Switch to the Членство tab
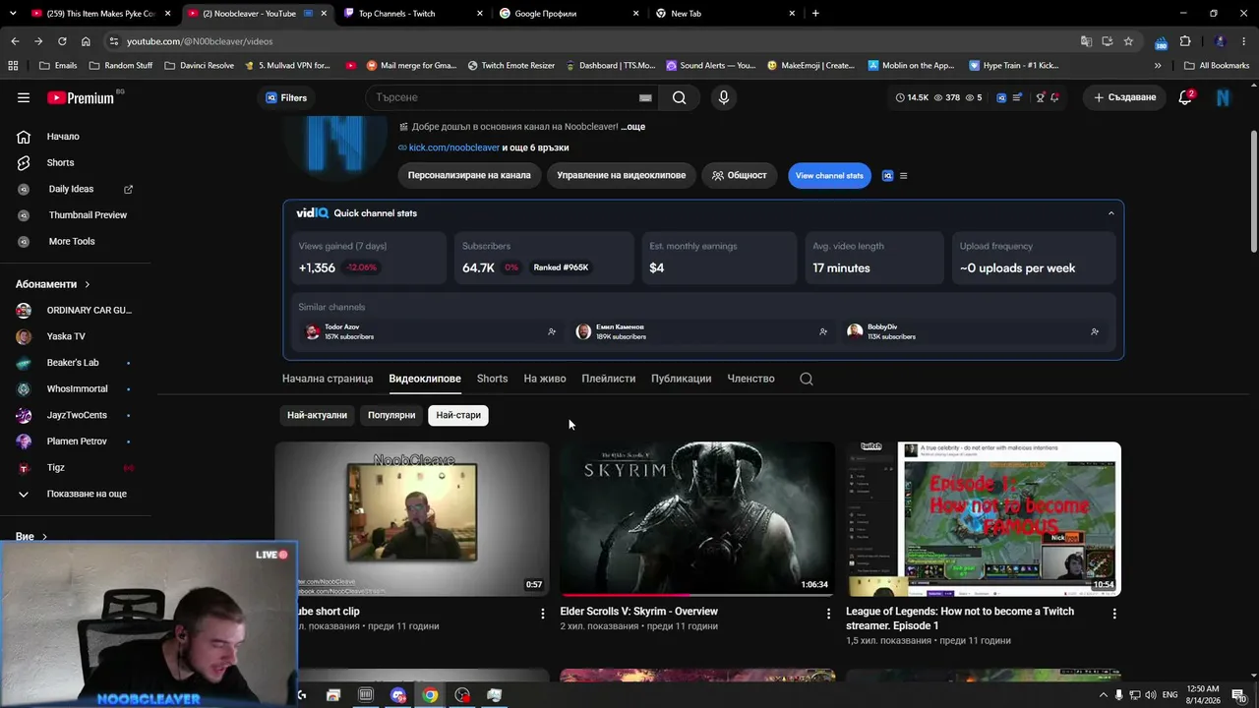This screenshot has height=708, width=1259. click(x=750, y=379)
